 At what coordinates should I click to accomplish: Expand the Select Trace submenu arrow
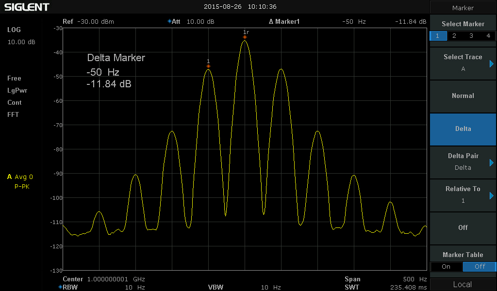coord(492,64)
